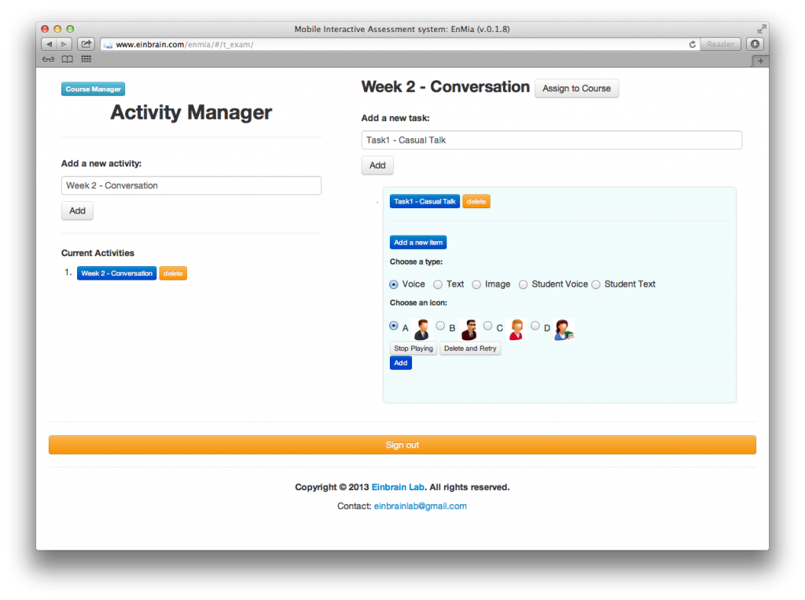
Task: Click the browser forward arrow
Action: pos(64,44)
